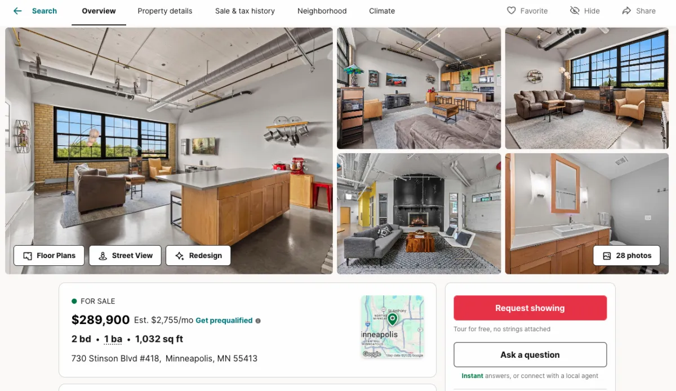Open the Minneapolis map thumbnail
The height and width of the screenshot is (391, 676).
click(x=393, y=327)
